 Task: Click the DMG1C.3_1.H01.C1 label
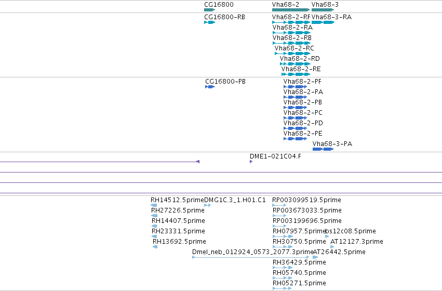(235, 200)
